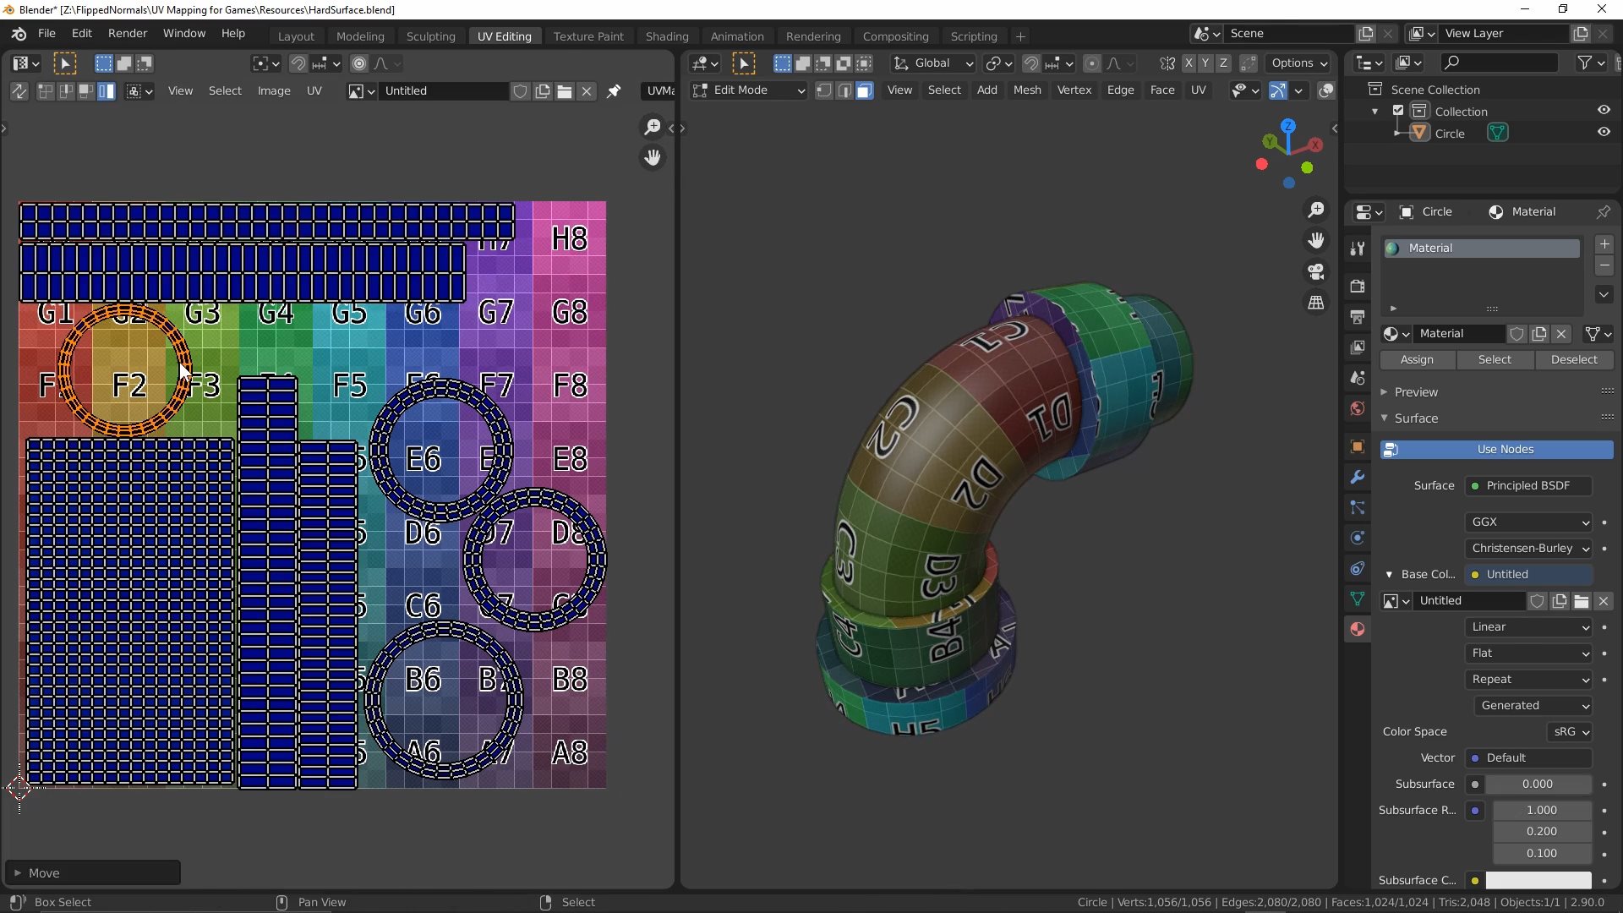Click the UV Editing workspace tab
1623x913 pixels.
pos(503,36)
